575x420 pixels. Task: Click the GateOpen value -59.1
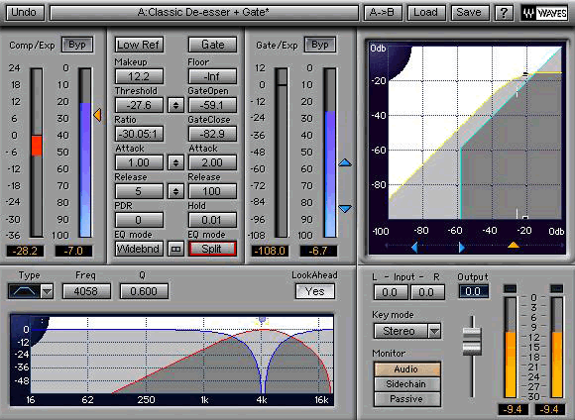tap(212, 105)
